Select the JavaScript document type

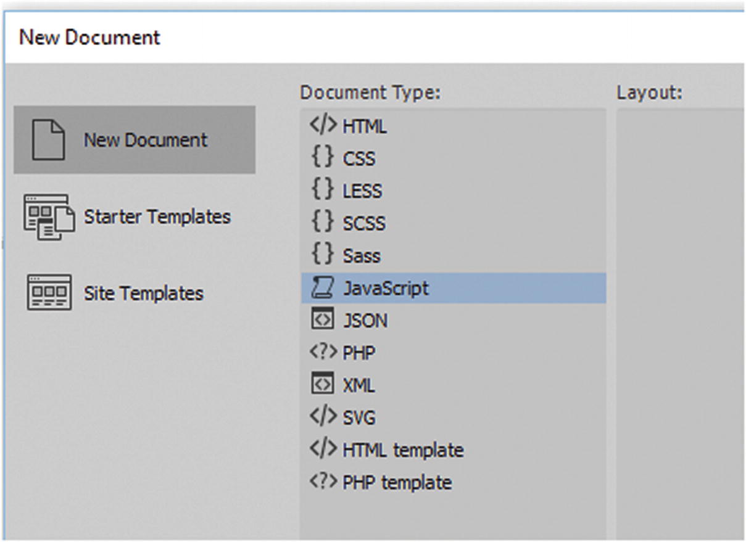(386, 288)
